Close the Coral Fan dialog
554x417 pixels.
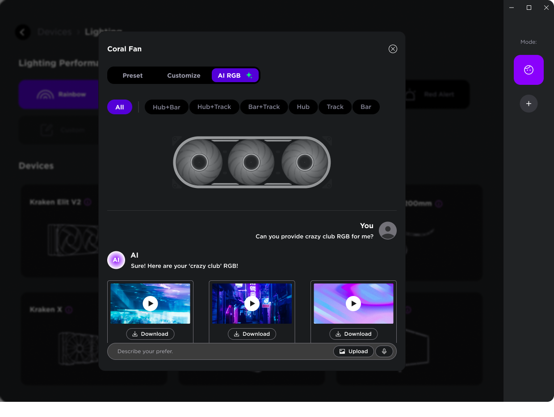(393, 49)
